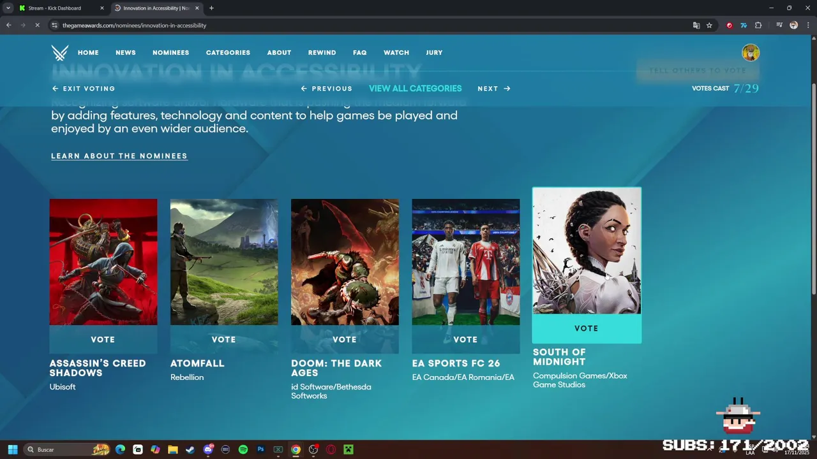Open File Explorer from the taskbar
Image resolution: width=817 pixels, height=459 pixels.
173,449
